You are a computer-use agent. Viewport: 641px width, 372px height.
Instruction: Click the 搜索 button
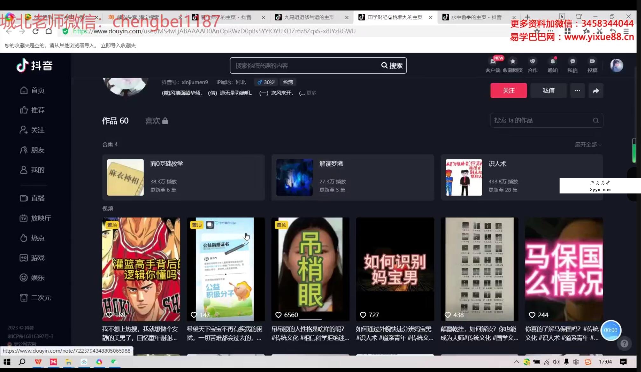point(392,65)
